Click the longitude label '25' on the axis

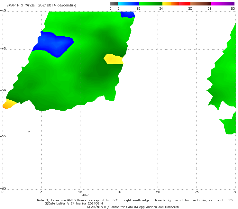point(197,192)
